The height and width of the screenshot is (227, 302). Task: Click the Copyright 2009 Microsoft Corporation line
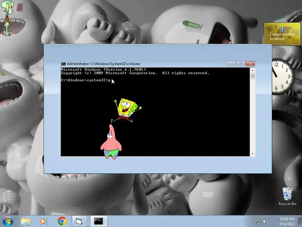point(135,73)
